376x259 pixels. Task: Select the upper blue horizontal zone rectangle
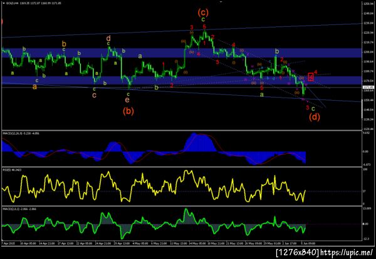181,53
